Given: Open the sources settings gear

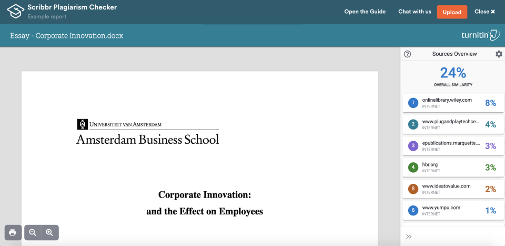Looking at the screenshot, I should pos(499,54).
